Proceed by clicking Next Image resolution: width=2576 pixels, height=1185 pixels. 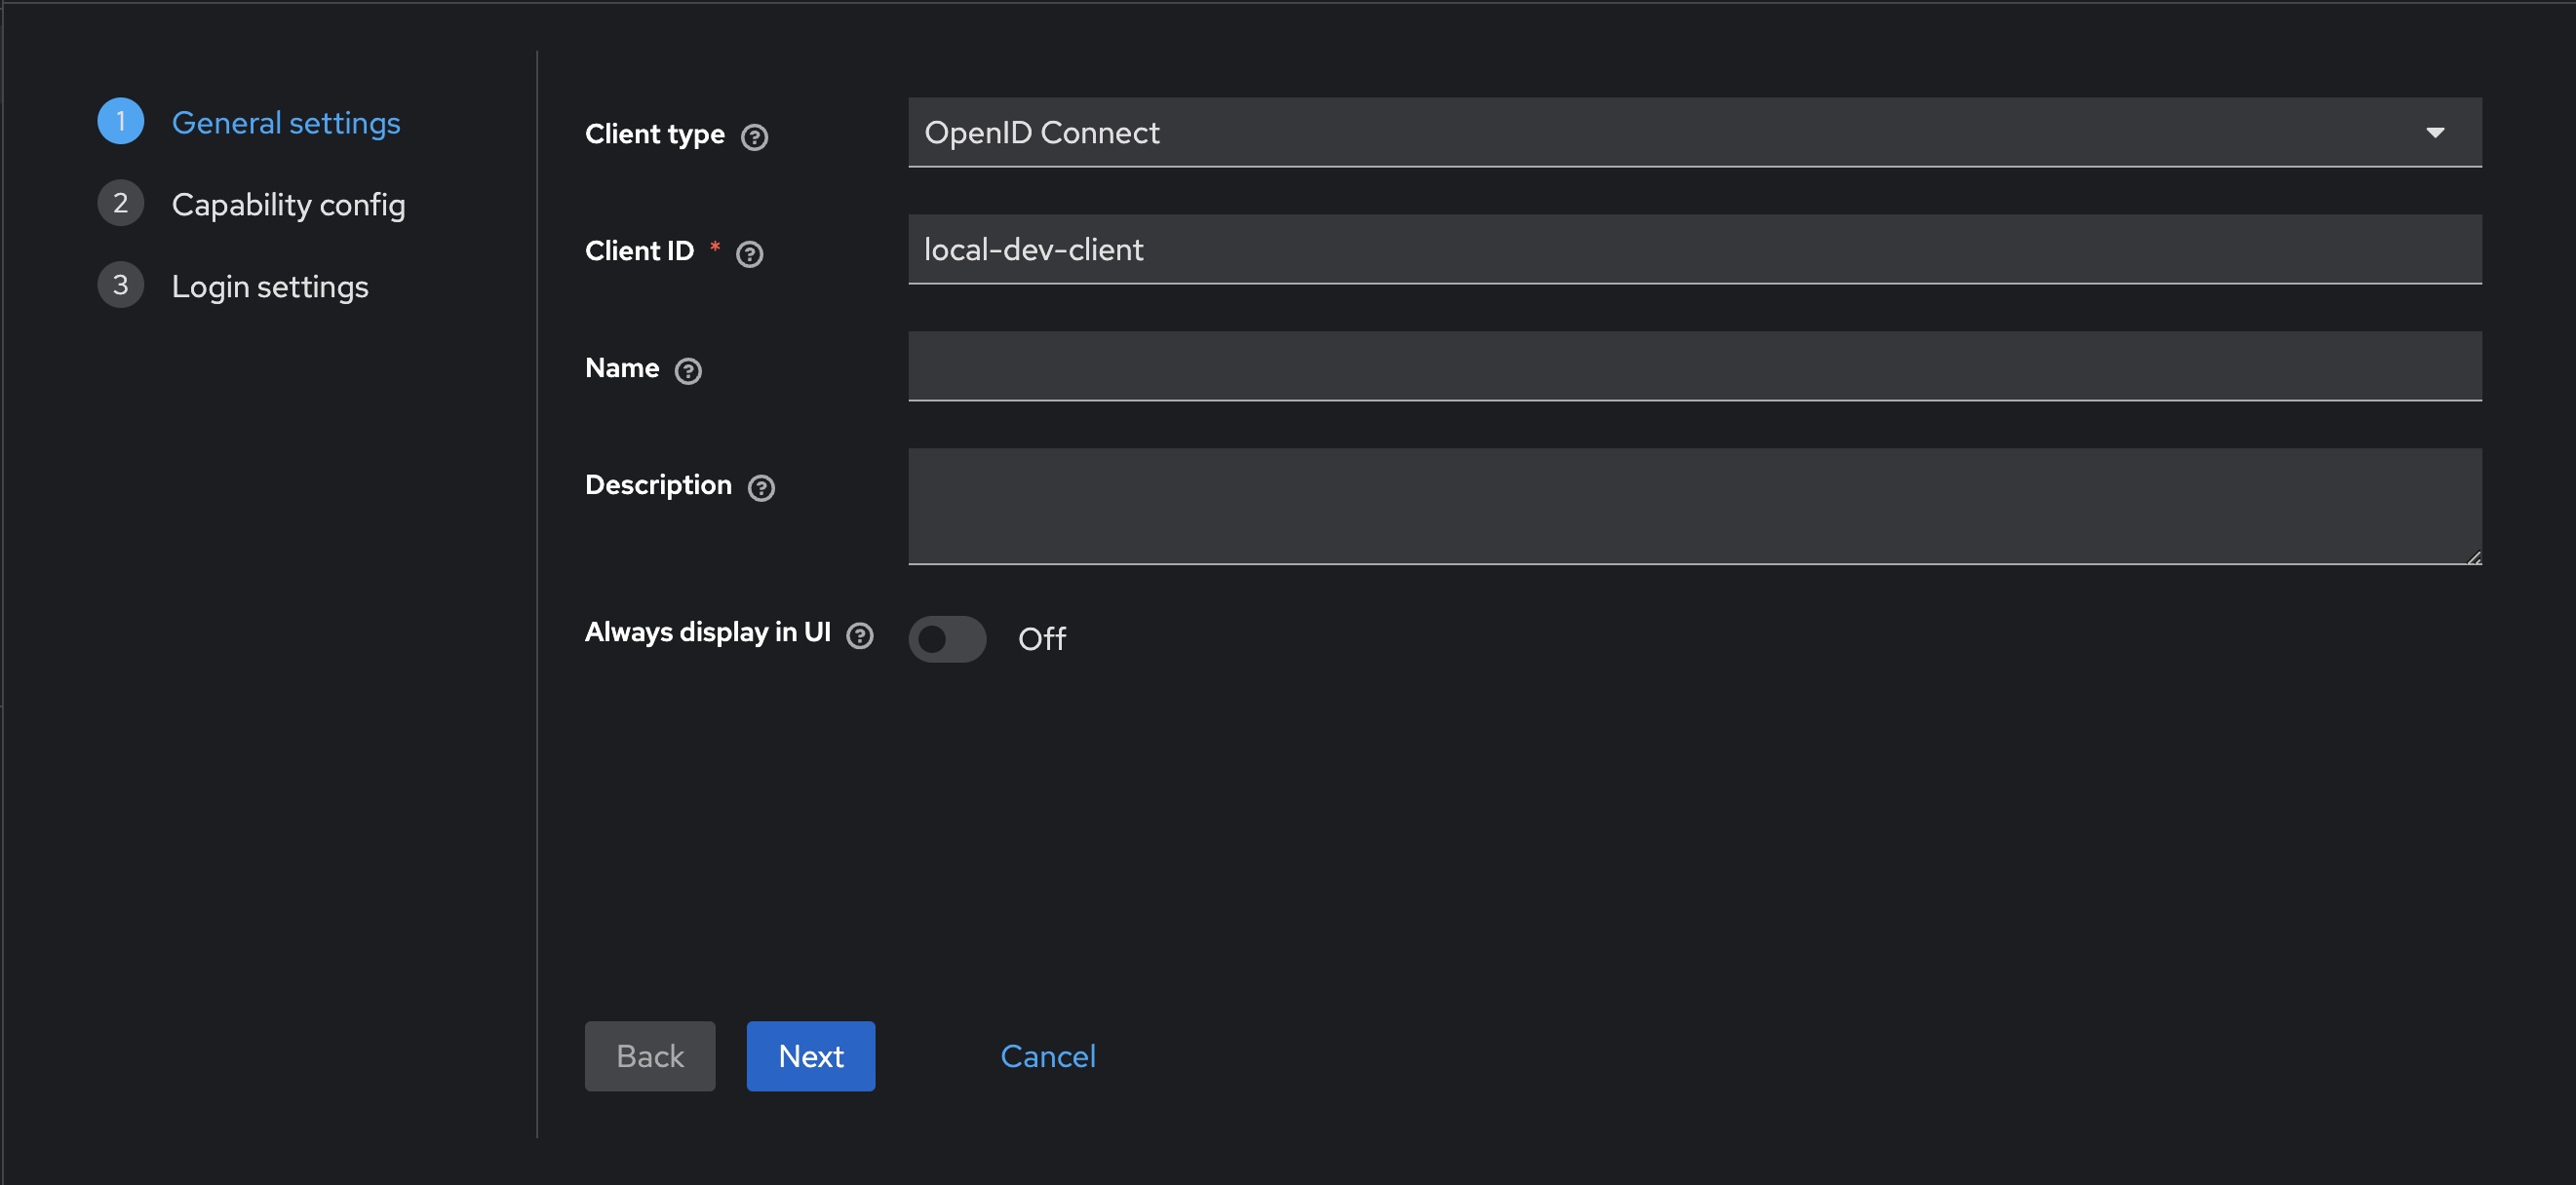click(x=810, y=1056)
